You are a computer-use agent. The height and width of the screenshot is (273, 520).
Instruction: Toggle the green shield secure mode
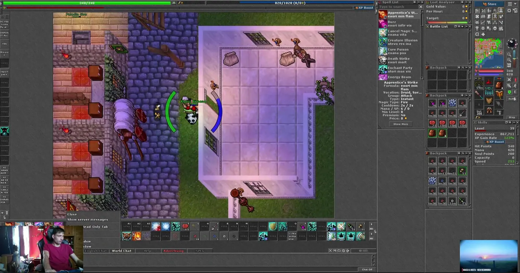(x=509, y=92)
